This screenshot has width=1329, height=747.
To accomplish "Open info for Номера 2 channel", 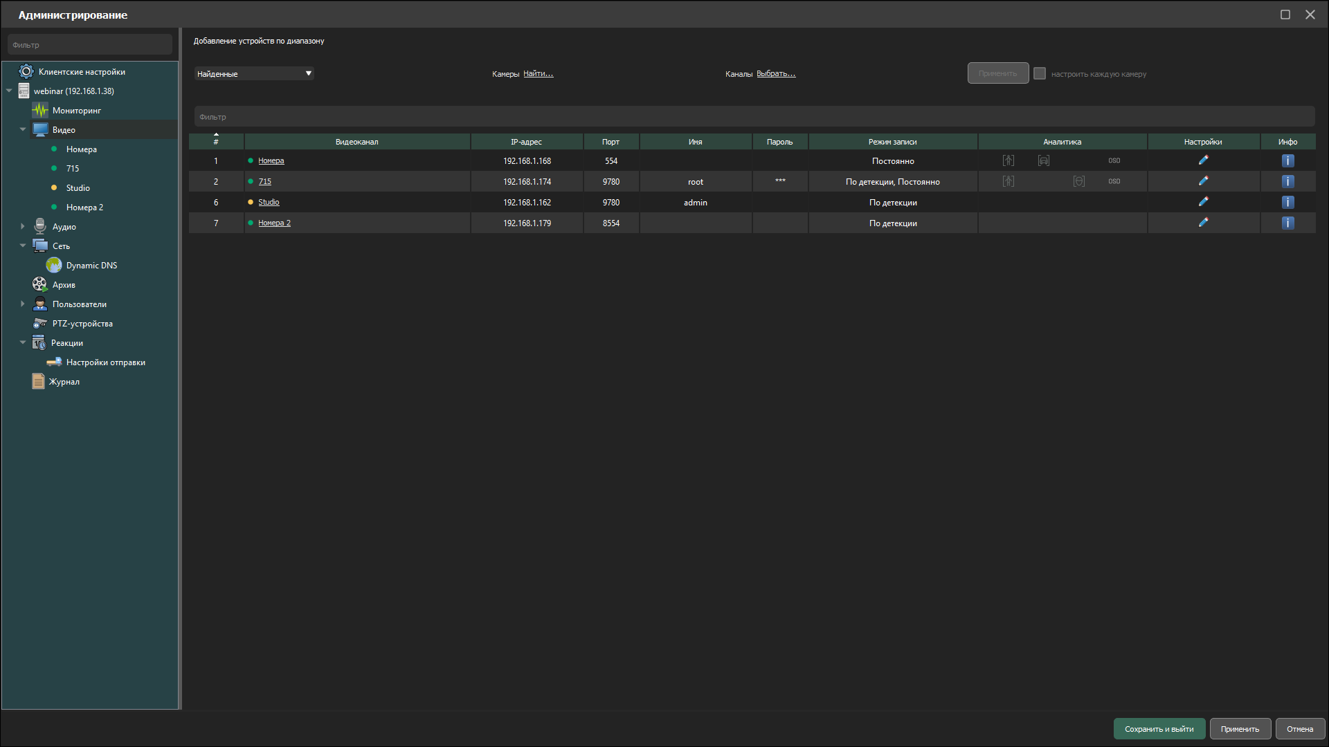I will (x=1287, y=223).
